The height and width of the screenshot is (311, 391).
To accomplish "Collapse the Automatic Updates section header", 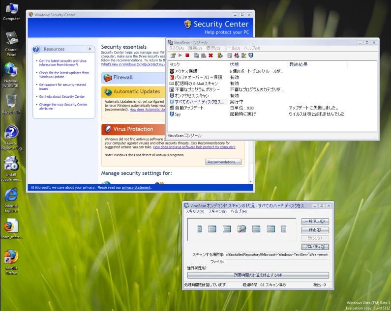I will pos(133,92).
